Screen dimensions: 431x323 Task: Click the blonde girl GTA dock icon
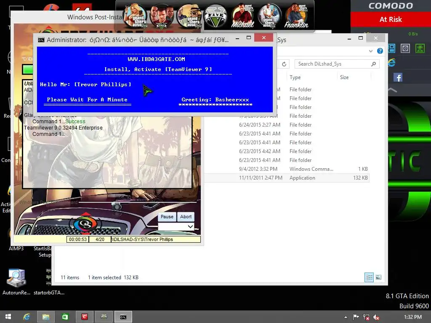coord(135,16)
